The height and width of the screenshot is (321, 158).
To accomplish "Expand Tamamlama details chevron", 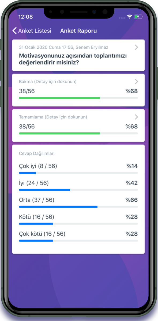I will pyautogui.click(x=137, y=117).
